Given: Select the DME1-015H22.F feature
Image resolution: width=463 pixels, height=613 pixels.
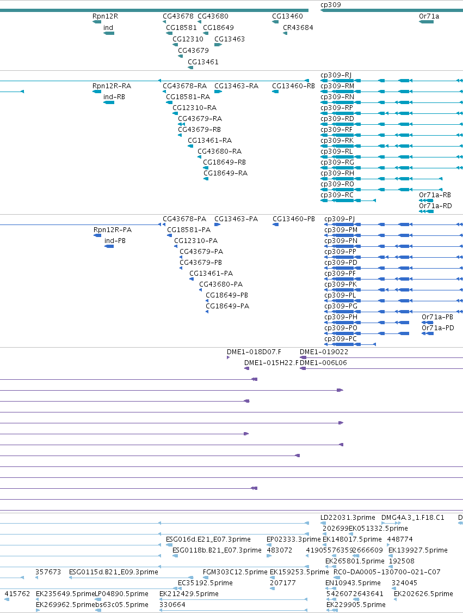Looking at the screenshot, I should tap(271, 362).
